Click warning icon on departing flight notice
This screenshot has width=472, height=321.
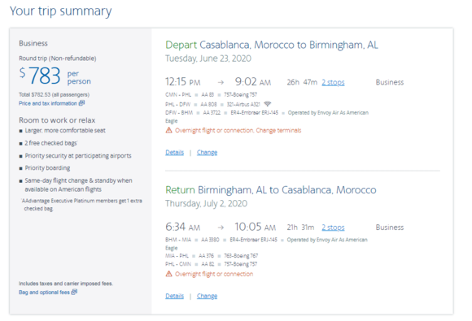(169, 130)
